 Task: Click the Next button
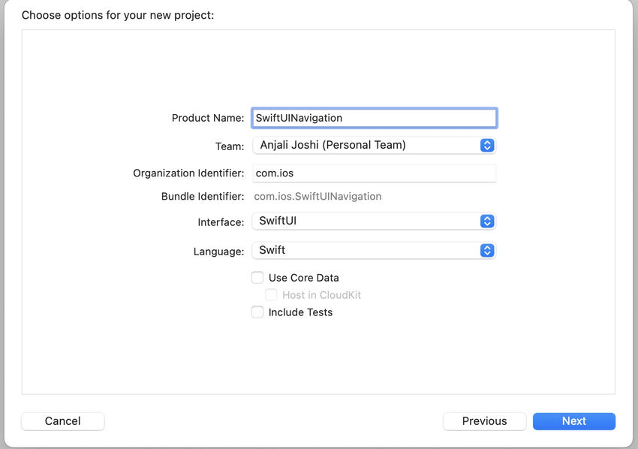[x=574, y=421]
